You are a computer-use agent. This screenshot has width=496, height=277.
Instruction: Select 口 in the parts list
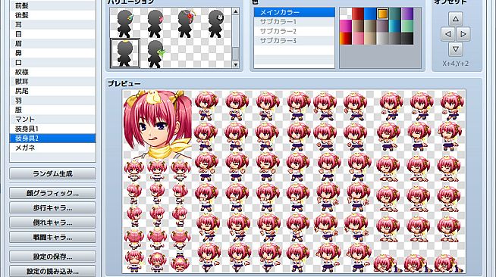click(52, 63)
